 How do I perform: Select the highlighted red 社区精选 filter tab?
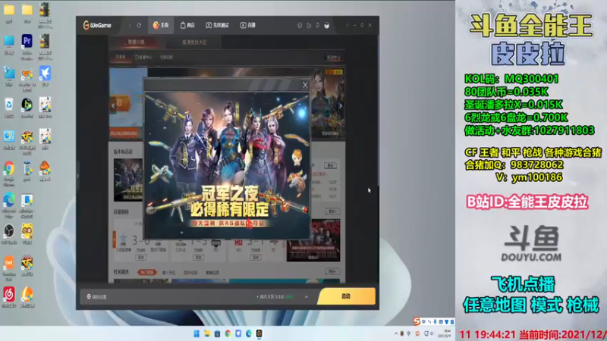pyautogui.click(x=146, y=273)
